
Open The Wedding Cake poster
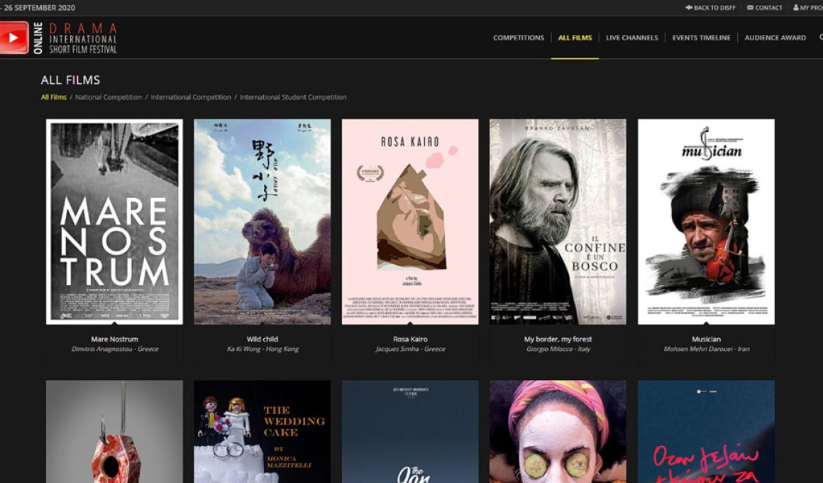click(x=263, y=431)
